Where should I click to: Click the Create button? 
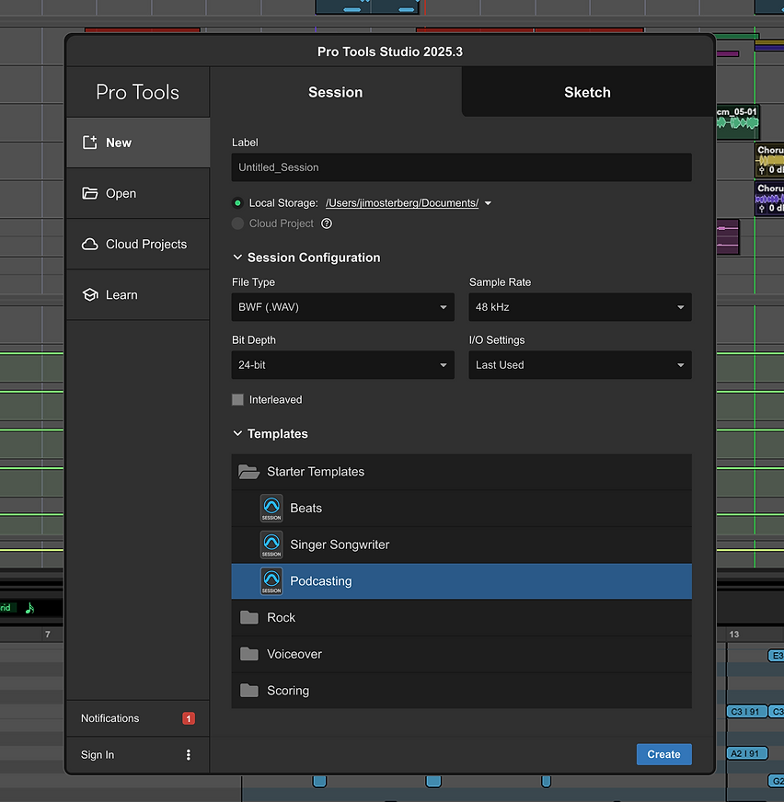click(663, 754)
